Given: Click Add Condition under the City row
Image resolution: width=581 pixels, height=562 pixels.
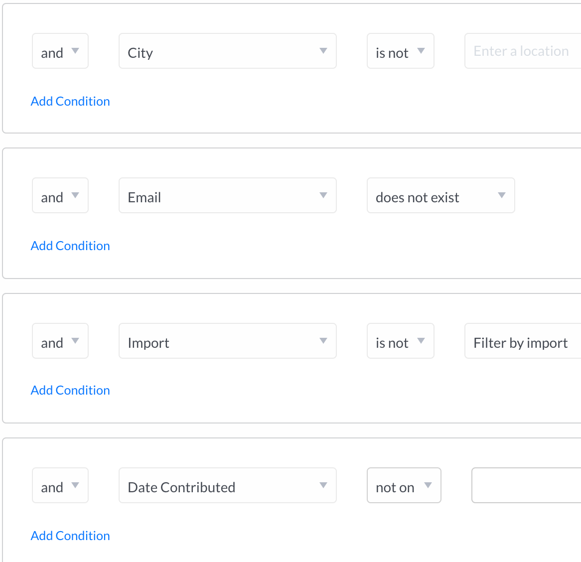Looking at the screenshot, I should [70, 101].
